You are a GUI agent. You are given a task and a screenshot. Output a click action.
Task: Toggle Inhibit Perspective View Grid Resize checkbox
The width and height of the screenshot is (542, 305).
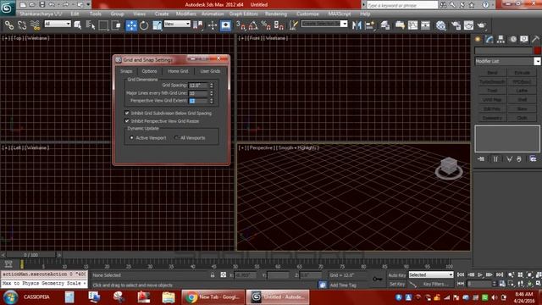[x=127, y=121]
